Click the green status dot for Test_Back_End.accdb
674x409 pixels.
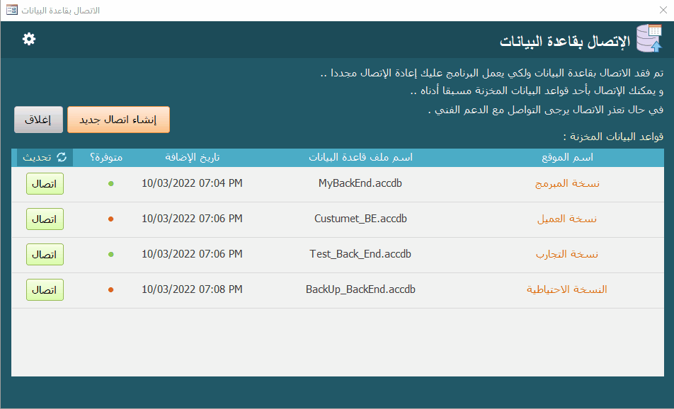click(x=110, y=255)
